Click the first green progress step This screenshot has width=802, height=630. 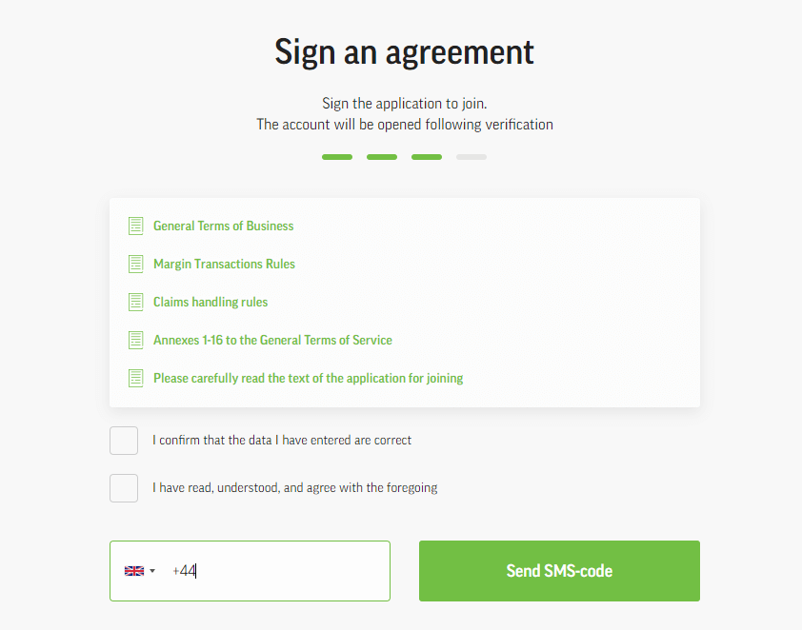[337, 157]
